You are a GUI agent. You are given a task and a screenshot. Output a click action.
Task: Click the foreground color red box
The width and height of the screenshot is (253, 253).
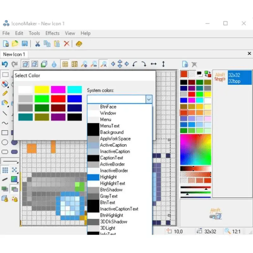184,74
